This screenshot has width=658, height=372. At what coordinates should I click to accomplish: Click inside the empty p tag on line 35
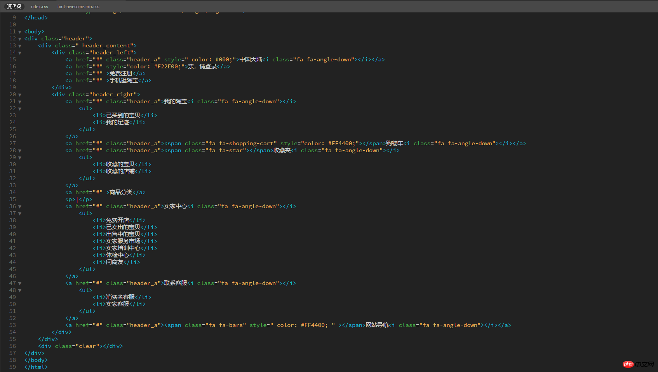pyautogui.click(x=77, y=199)
